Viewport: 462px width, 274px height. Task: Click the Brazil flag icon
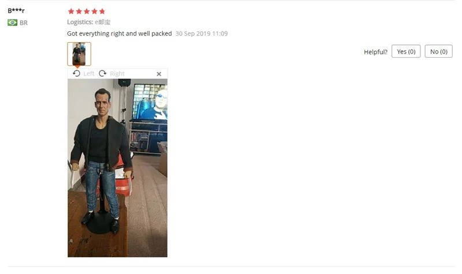coord(12,22)
